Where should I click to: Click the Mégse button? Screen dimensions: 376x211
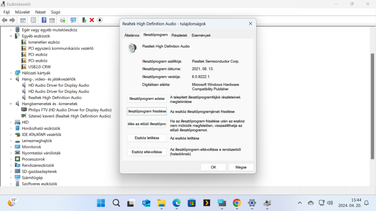pyautogui.click(x=241, y=167)
